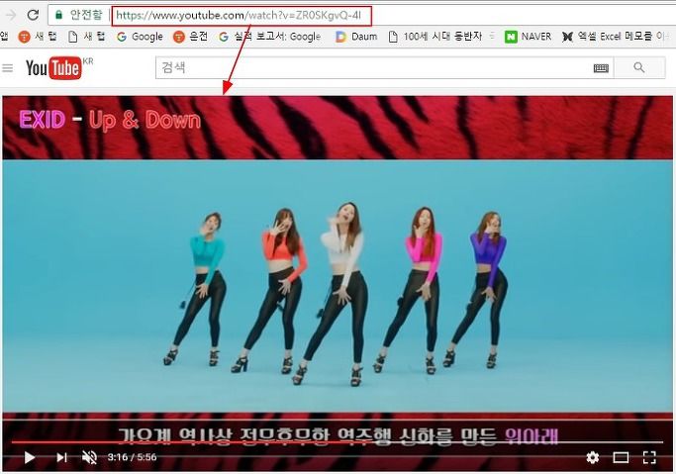676x474 pixels.
Task: Unmute the video speaker icon
Action: (89, 457)
